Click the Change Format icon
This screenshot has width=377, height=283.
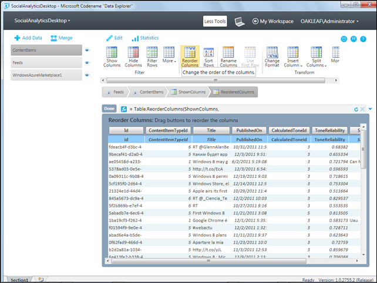(x=272, y=52)
